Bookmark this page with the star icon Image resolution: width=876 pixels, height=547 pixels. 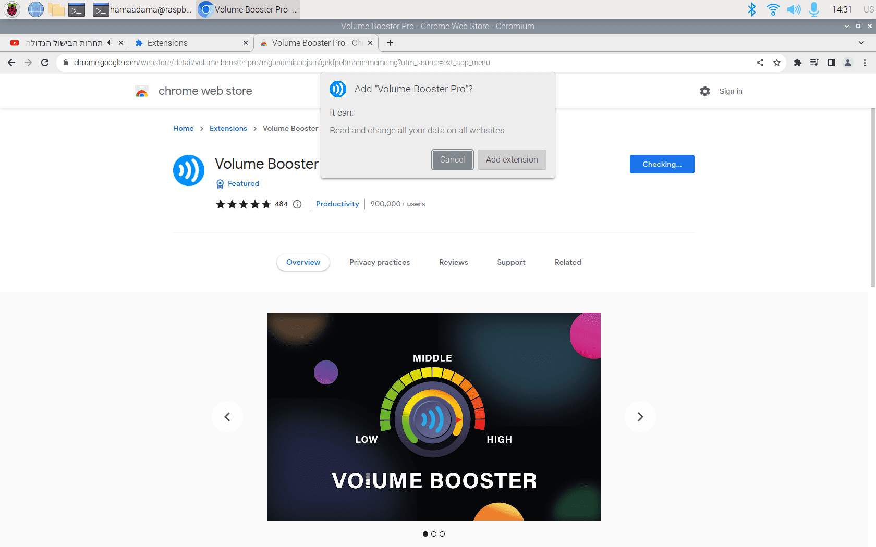(x=777, y=63)
